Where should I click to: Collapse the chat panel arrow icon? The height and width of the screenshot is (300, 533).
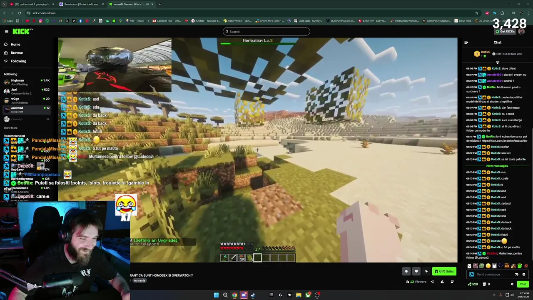point(466,42)
